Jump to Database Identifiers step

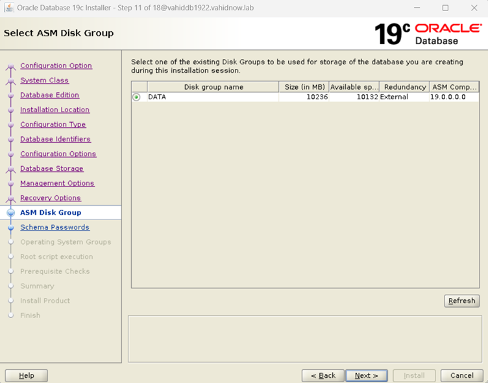tap(55, 140)
